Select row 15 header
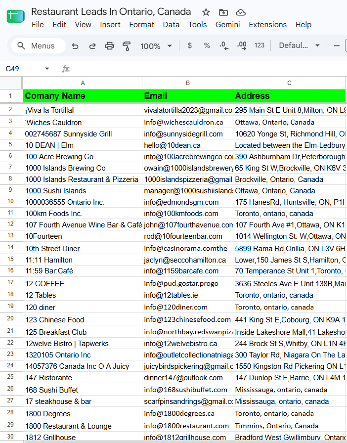 [10, 259]
